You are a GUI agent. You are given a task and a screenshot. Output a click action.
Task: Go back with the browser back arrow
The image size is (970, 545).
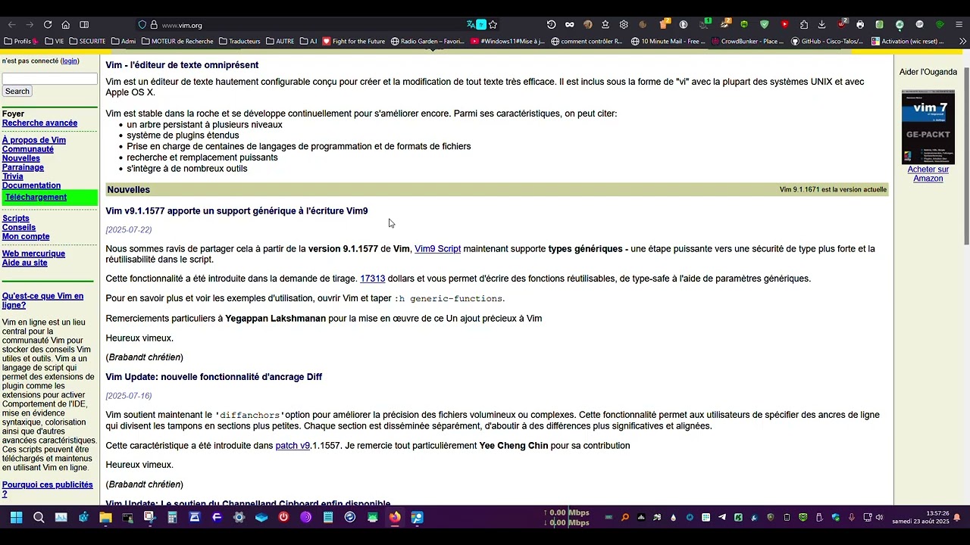coord(11,25)
